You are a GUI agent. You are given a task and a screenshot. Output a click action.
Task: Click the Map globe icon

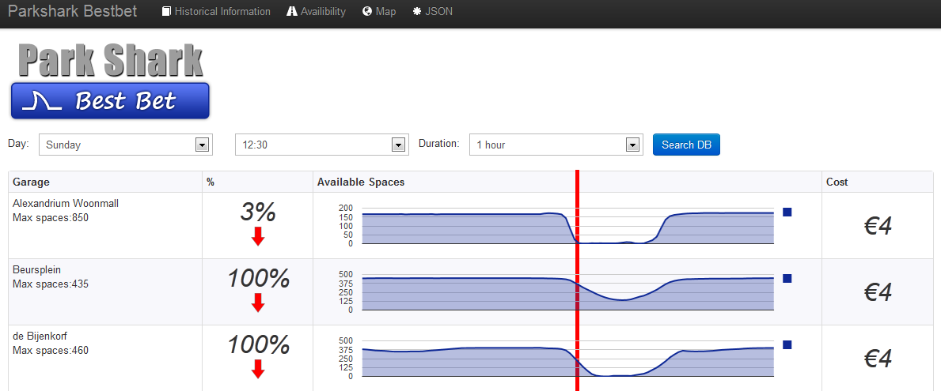pyautogui.click(x=367, y=11)
